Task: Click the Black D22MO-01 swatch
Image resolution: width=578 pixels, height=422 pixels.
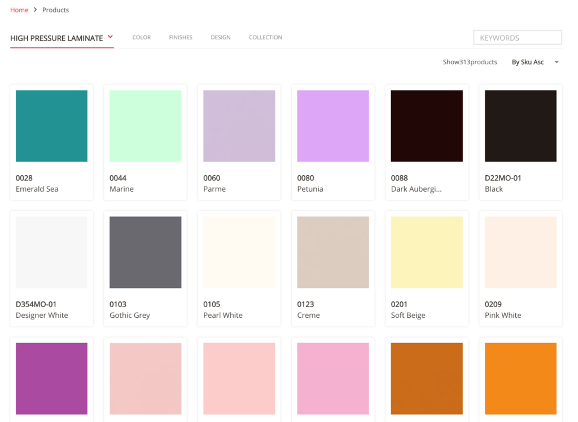Action: tap(520, 126)
